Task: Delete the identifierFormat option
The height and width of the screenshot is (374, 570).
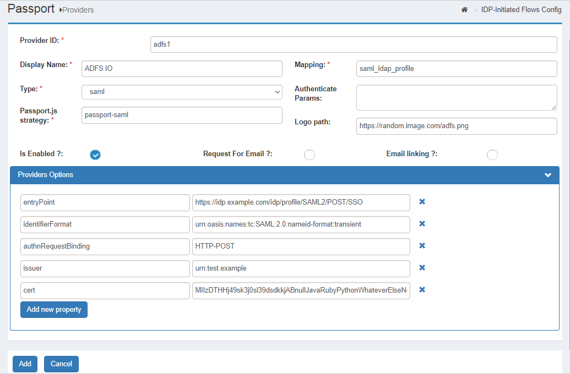Action: point(421,224)
